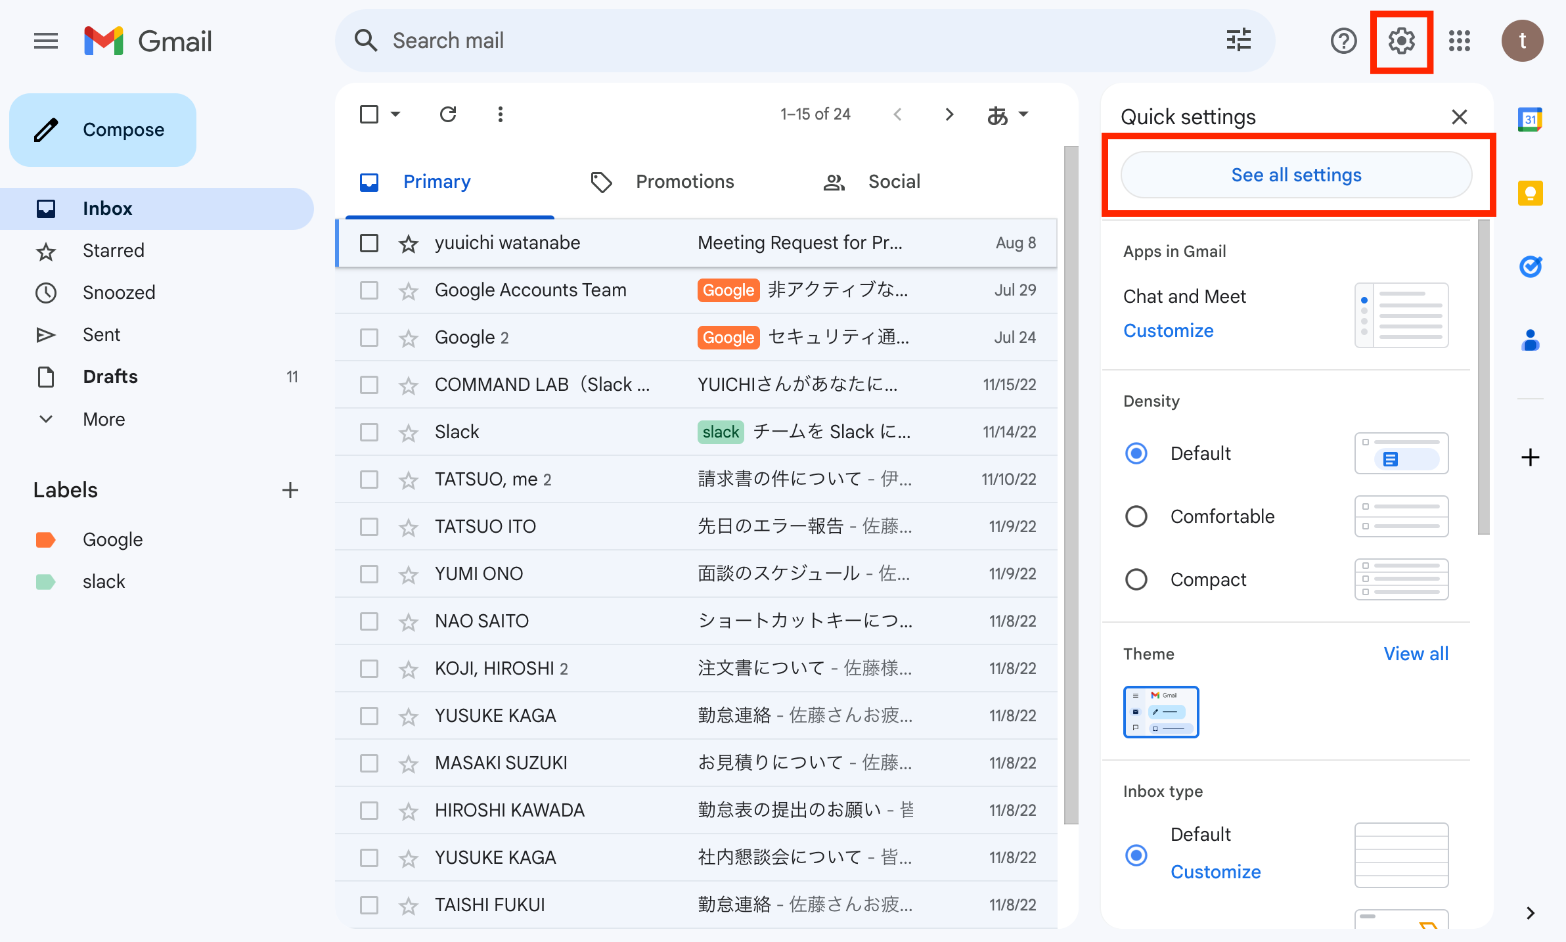Customize the Default inbox type

(1215, 872)
